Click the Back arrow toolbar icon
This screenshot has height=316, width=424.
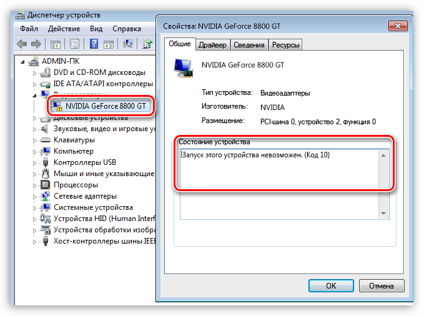coord(22,44)
